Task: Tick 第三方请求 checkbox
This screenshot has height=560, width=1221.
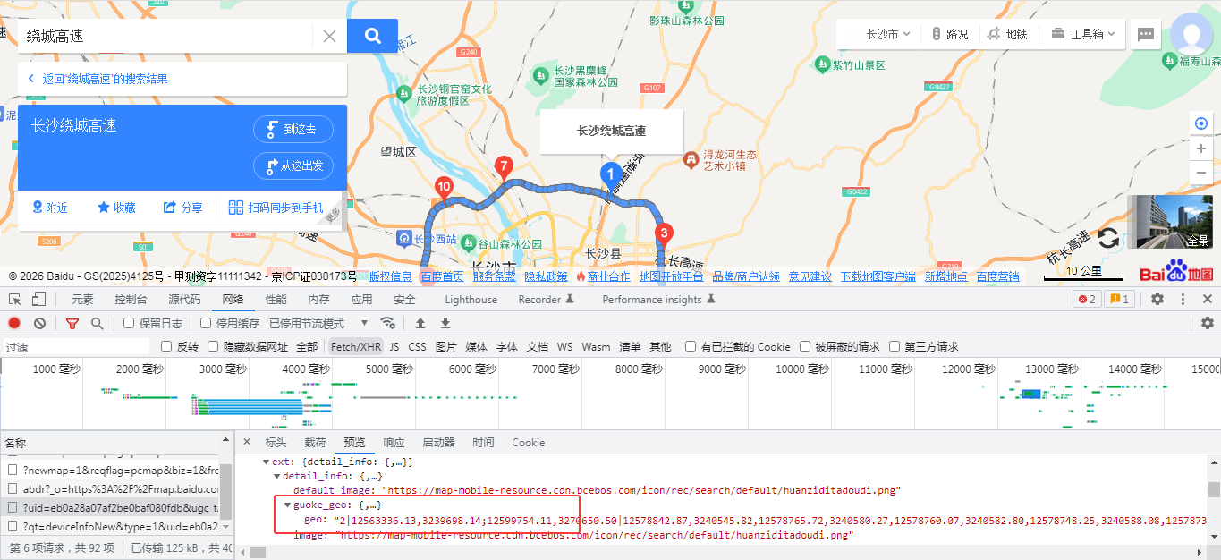Action: point(896,346)
